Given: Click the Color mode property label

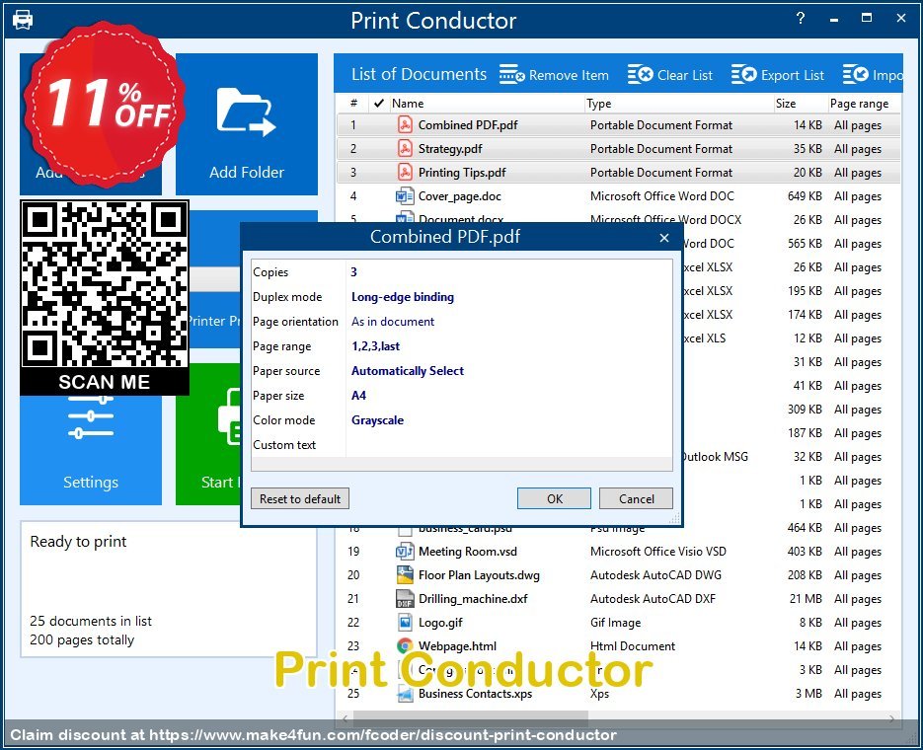Looking at the screenshot, I should pos(283,420).
